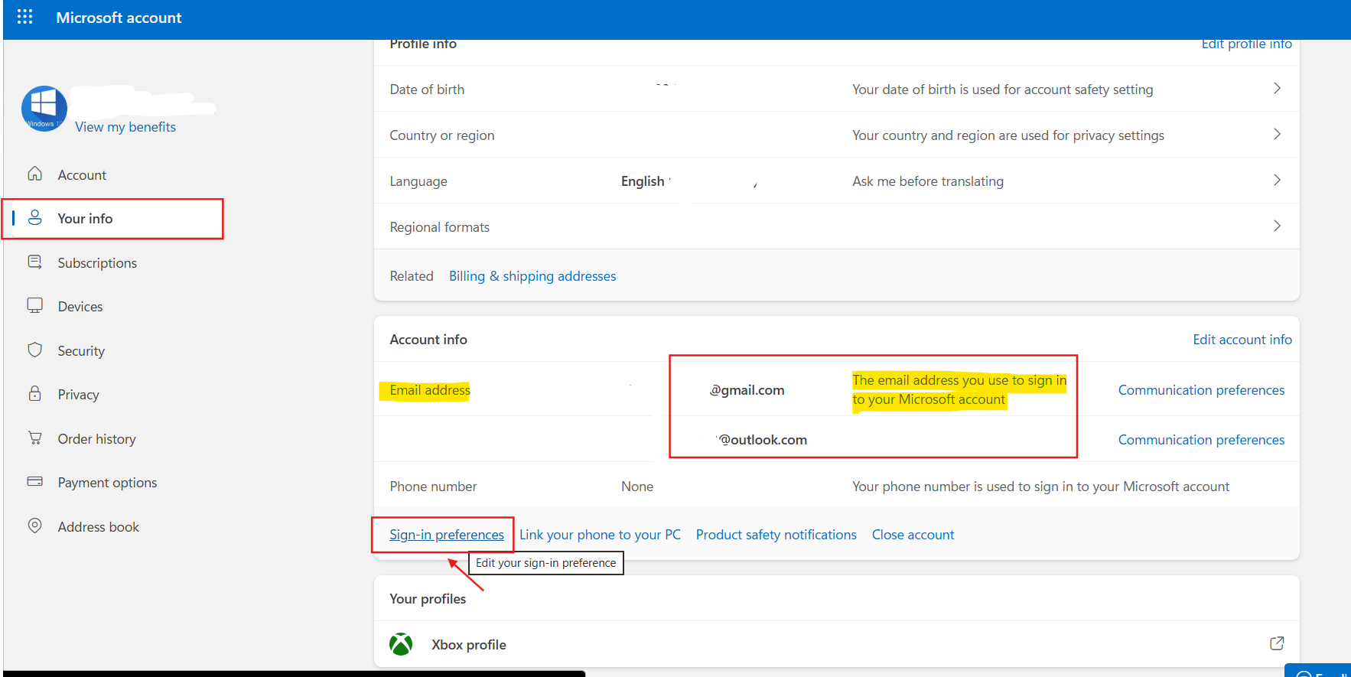This screenshot has height=677, width=1351.
Task: Open Address book in the sidebar
Action: (98, 527)
